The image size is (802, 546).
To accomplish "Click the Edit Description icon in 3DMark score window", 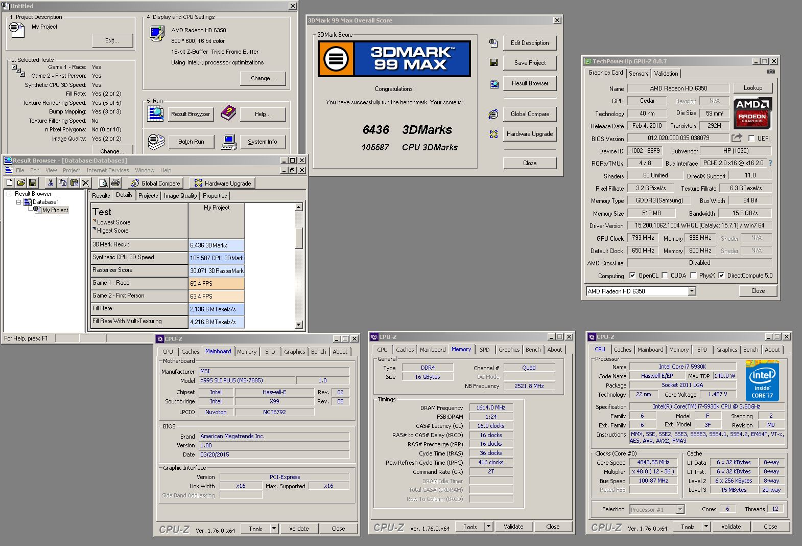I will click(x=493, y=43).
